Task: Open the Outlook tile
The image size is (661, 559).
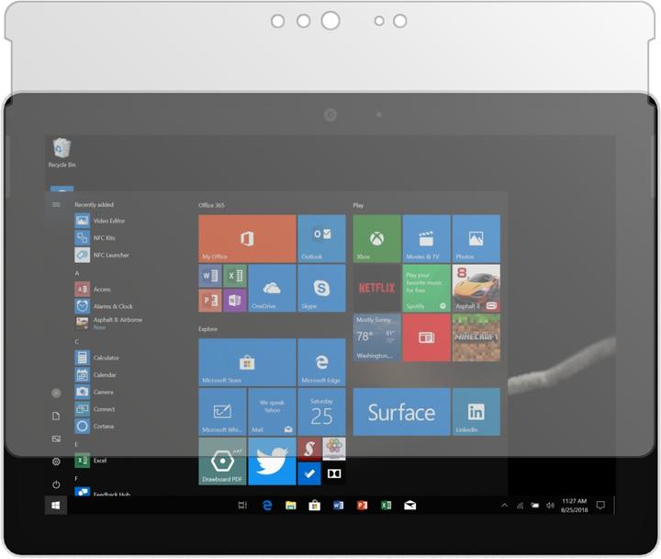Action: pyautogui.click(x=321, y=238)
